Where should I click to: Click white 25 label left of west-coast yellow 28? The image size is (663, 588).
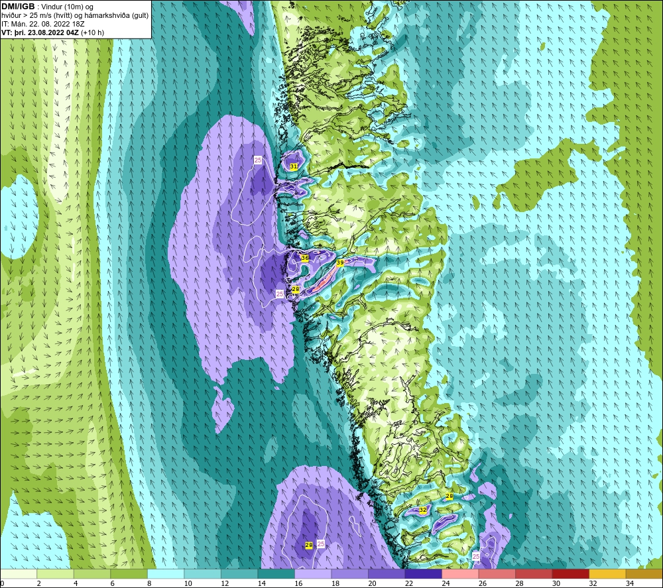pos(280,294)
